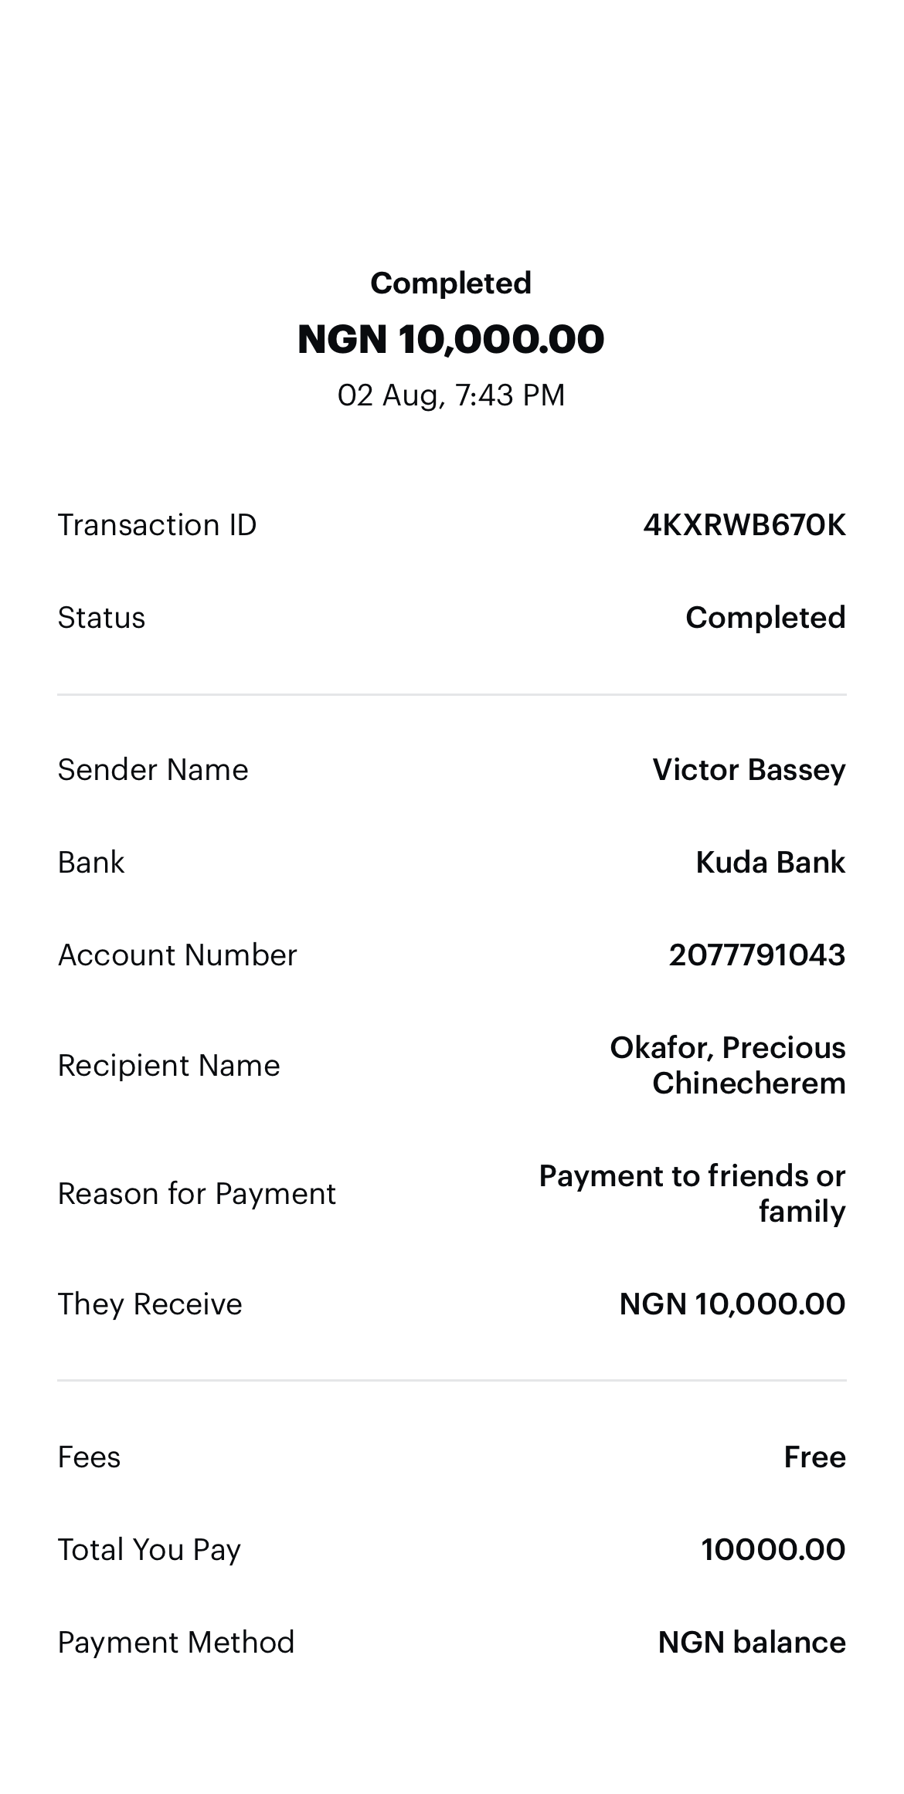
Task: Tap recipient Okafor, Precious Chinecherem
Action: [x=728, y=1065]
